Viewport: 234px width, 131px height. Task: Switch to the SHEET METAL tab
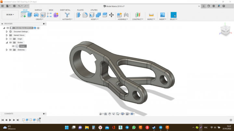pos(65,10)
